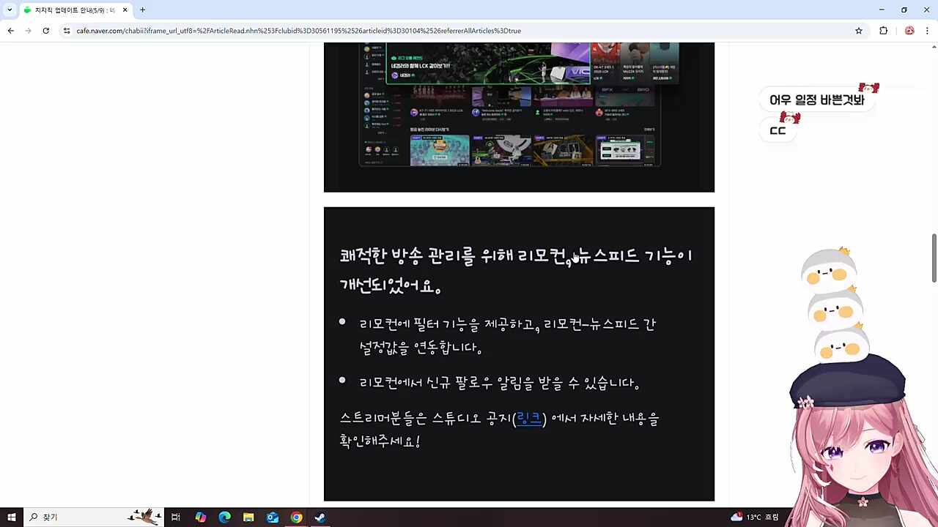Image resolution: width=938 pixels, height=527 pixels.
Task: Click the bullet starting with 리모컨에 필터 기능을
Action: point(507,336)
